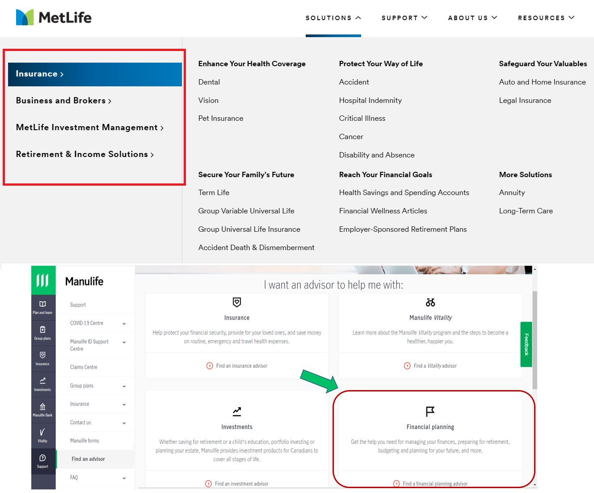Click the green Feedback tab

click(526, 344)
